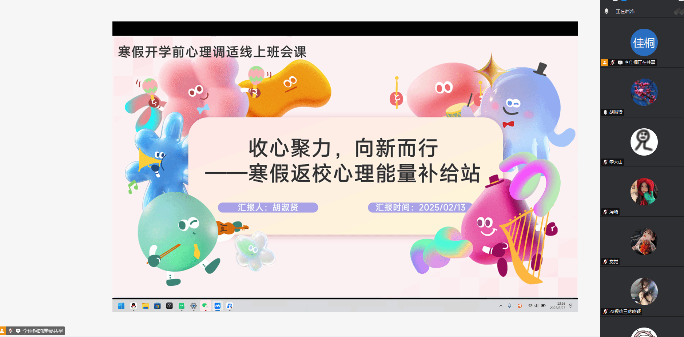
Task: Expand the system tray hidden icons chevron
Action: click(501, 306)
